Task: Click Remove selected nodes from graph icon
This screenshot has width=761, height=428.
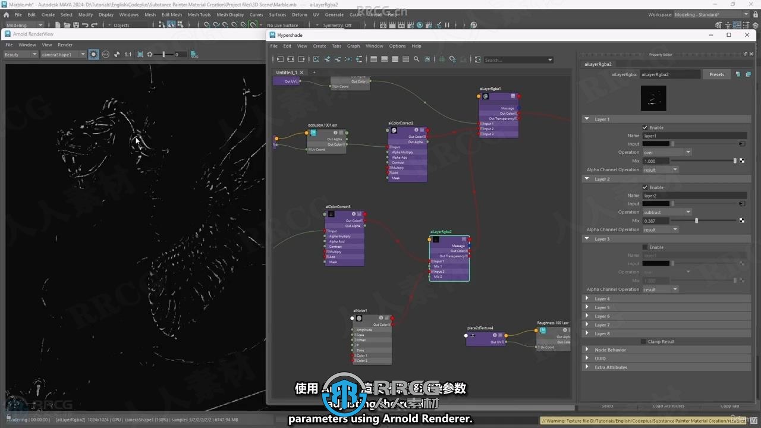Action: coord(338,59)
